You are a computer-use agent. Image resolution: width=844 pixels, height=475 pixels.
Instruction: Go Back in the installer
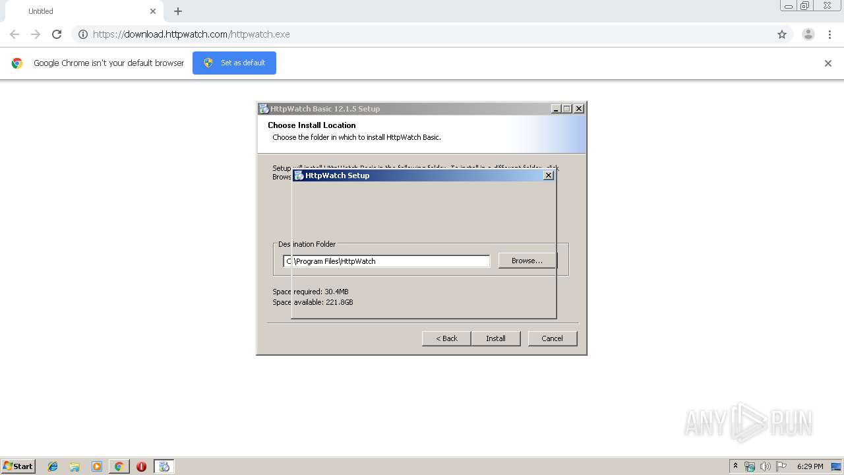(x=446, y=338)
